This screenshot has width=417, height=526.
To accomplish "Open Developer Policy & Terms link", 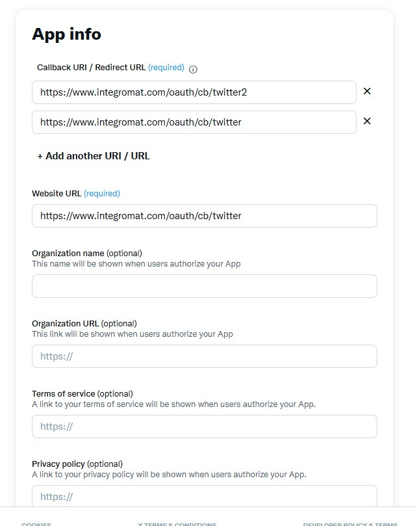I will (349, 523).
